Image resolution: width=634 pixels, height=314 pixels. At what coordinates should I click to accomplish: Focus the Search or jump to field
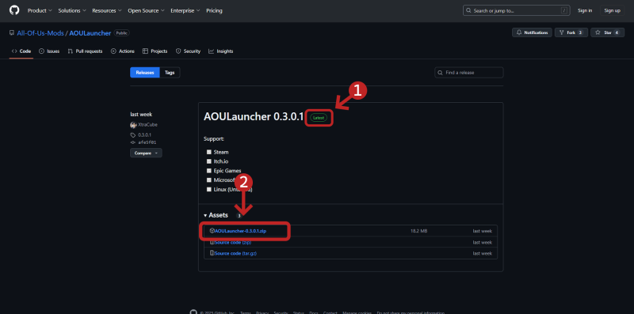click(517, 10)
